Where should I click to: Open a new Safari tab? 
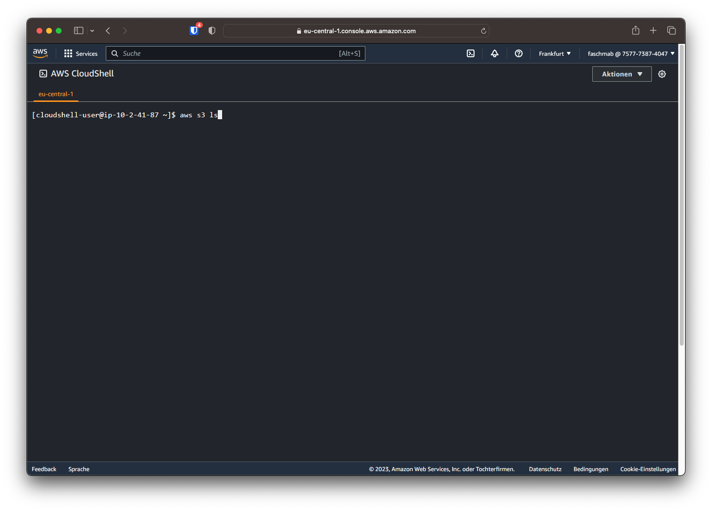653,31
